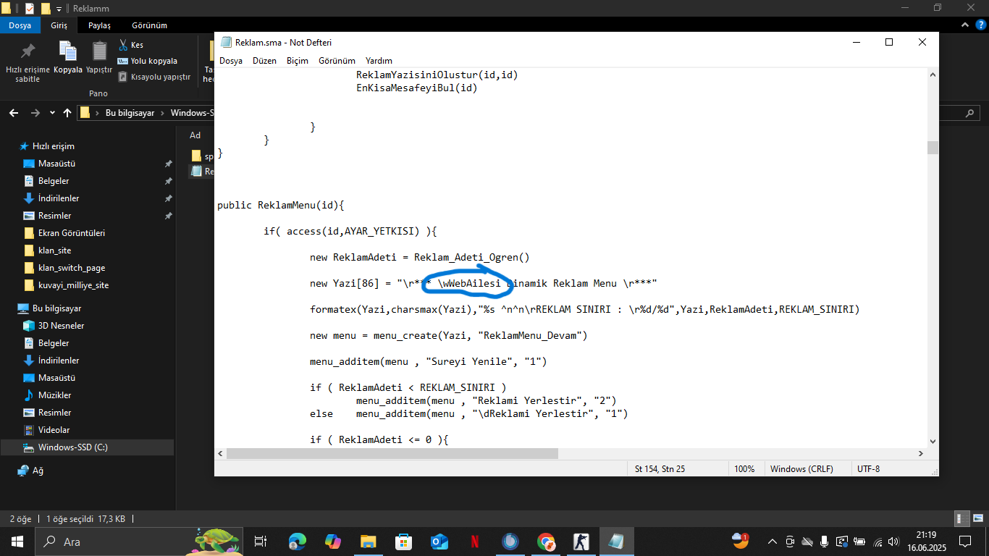Click the Wi-Fi network tray icon
Screen dimensions: 989x556
pos(878,542)
